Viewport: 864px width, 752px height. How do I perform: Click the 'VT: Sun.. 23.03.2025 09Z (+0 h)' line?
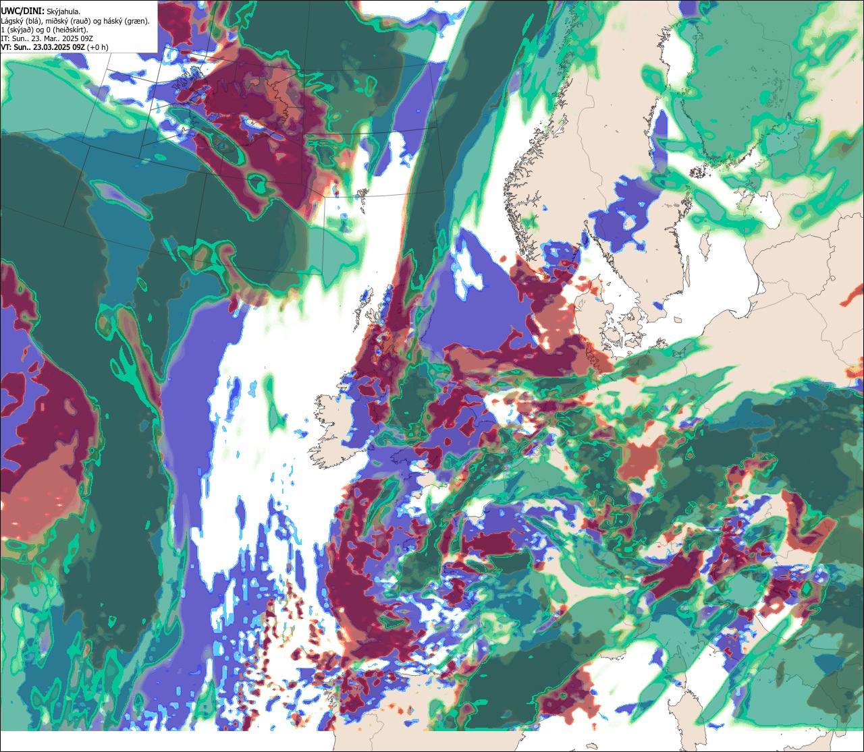pyautogui.click(x=55, y=47)
